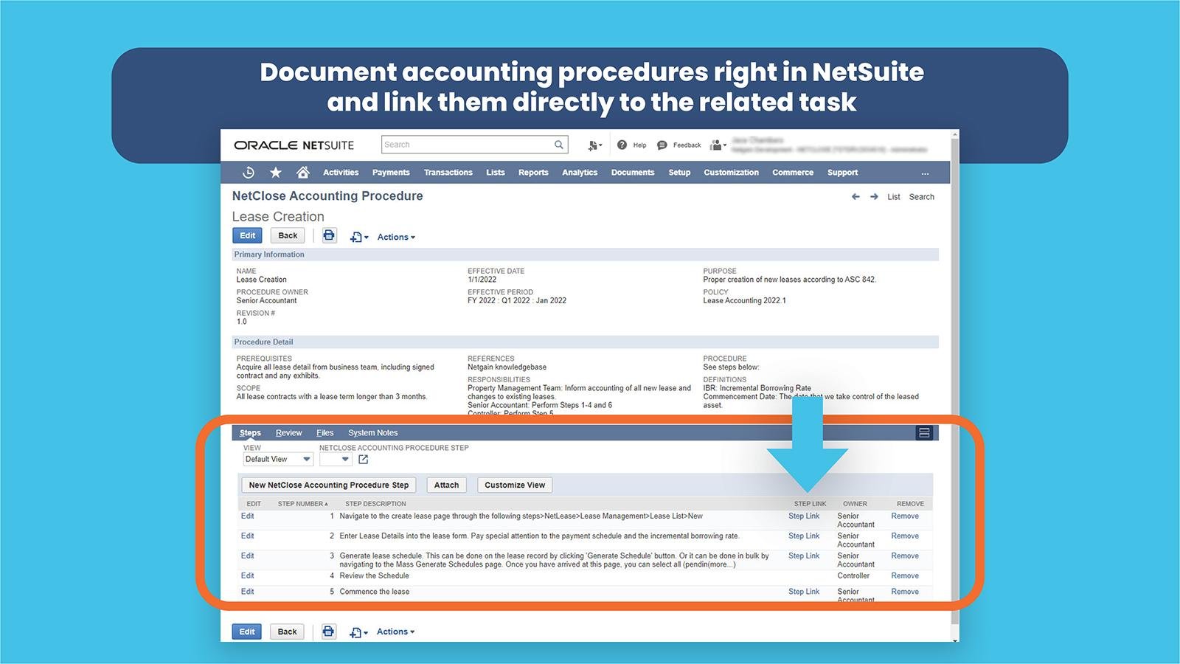The width and height of the screenshot is (1180, 664).
Task: Open the top Actions dropdown
Action: tap(396, 237)
